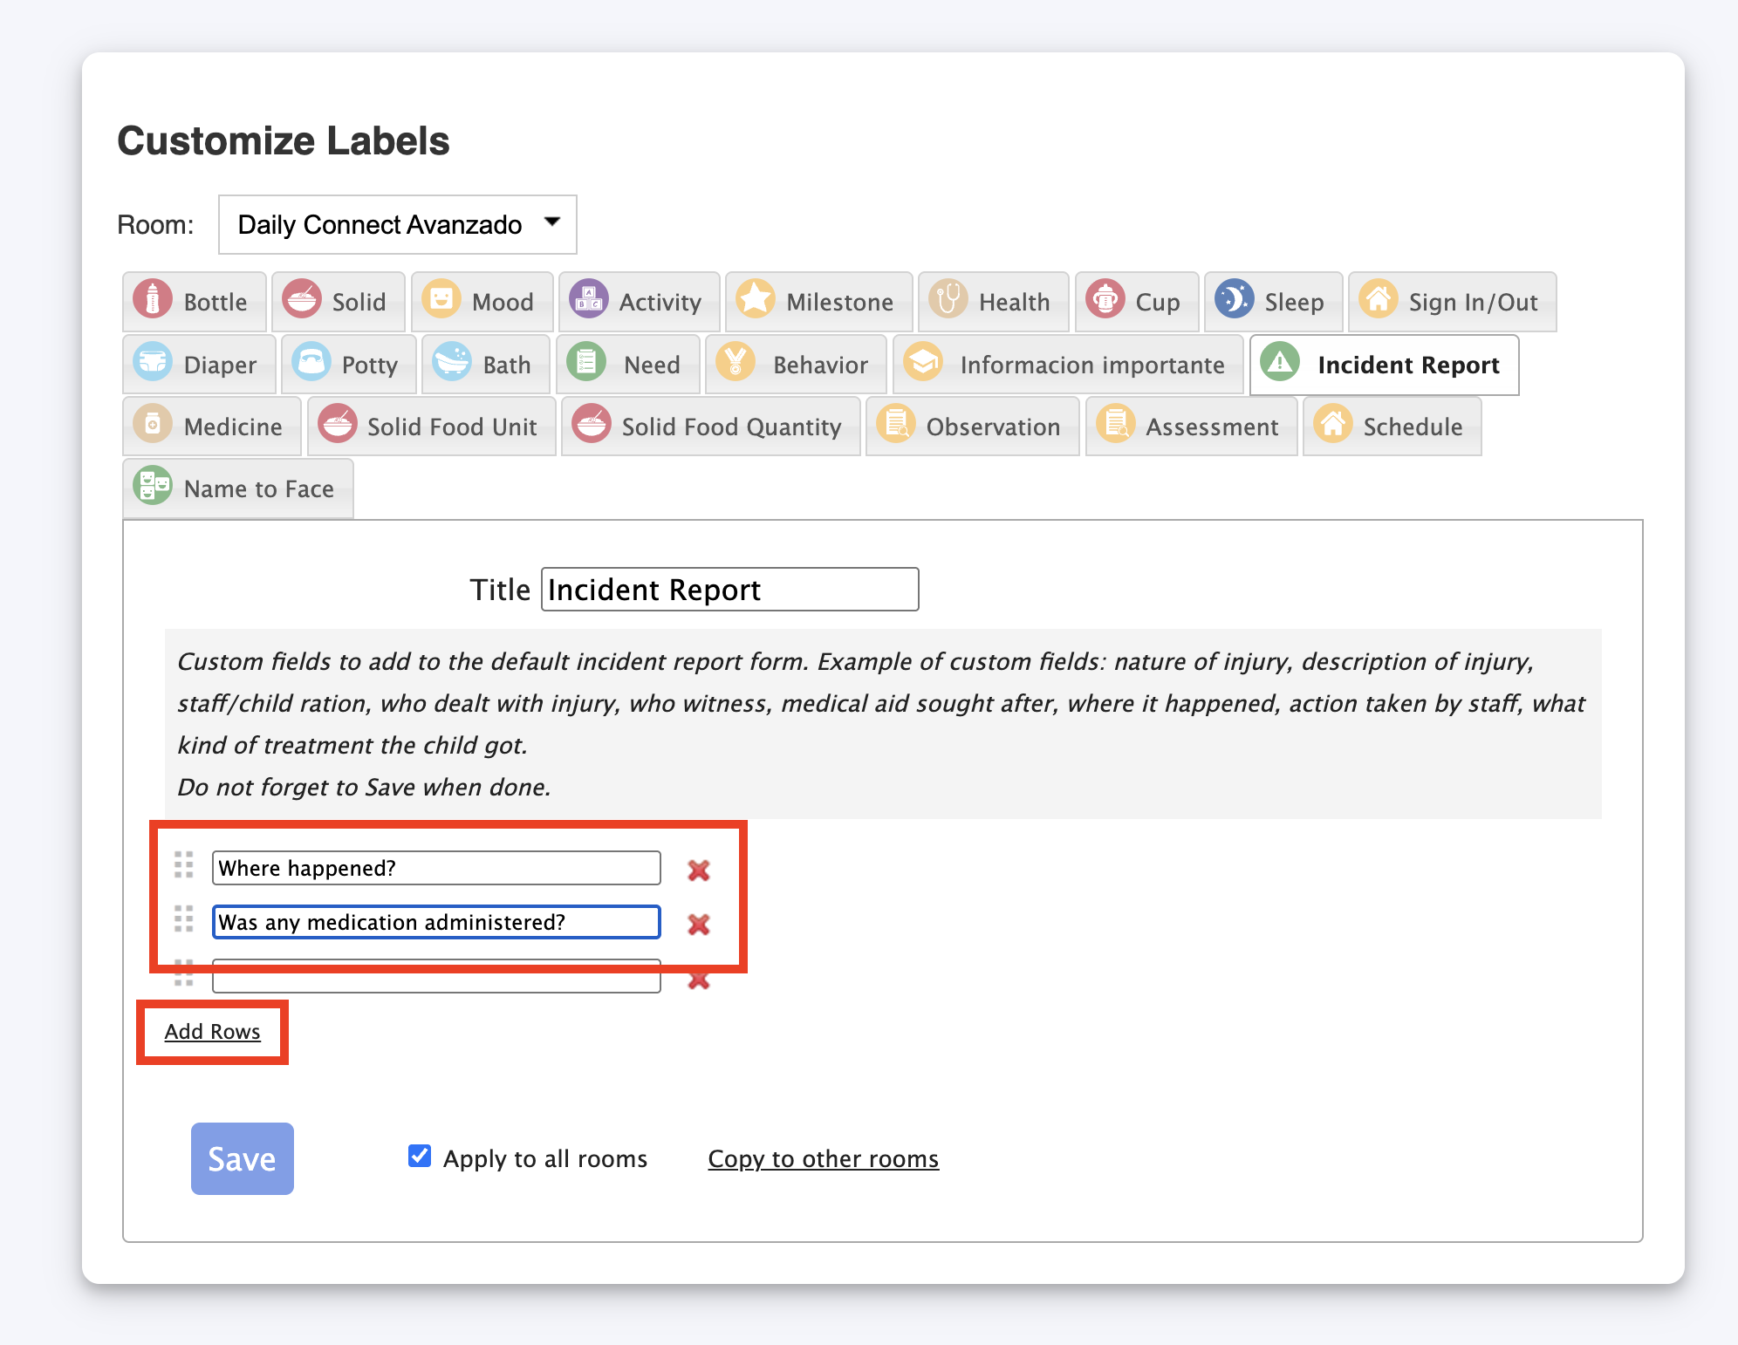The width and height of the screenshot is (1738, 1345).
Task: Remove the medication question row via red X
Action: 699,924
